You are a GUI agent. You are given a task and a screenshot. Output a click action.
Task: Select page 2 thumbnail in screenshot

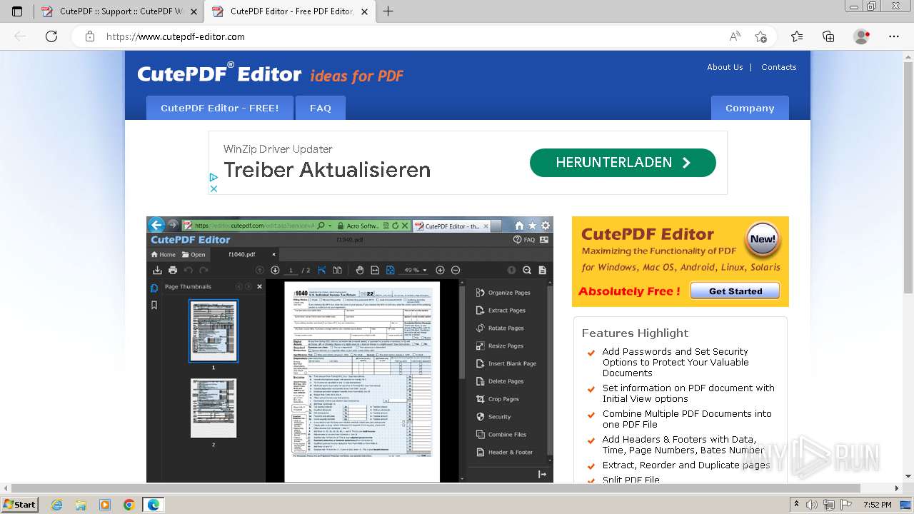[214, 408]
